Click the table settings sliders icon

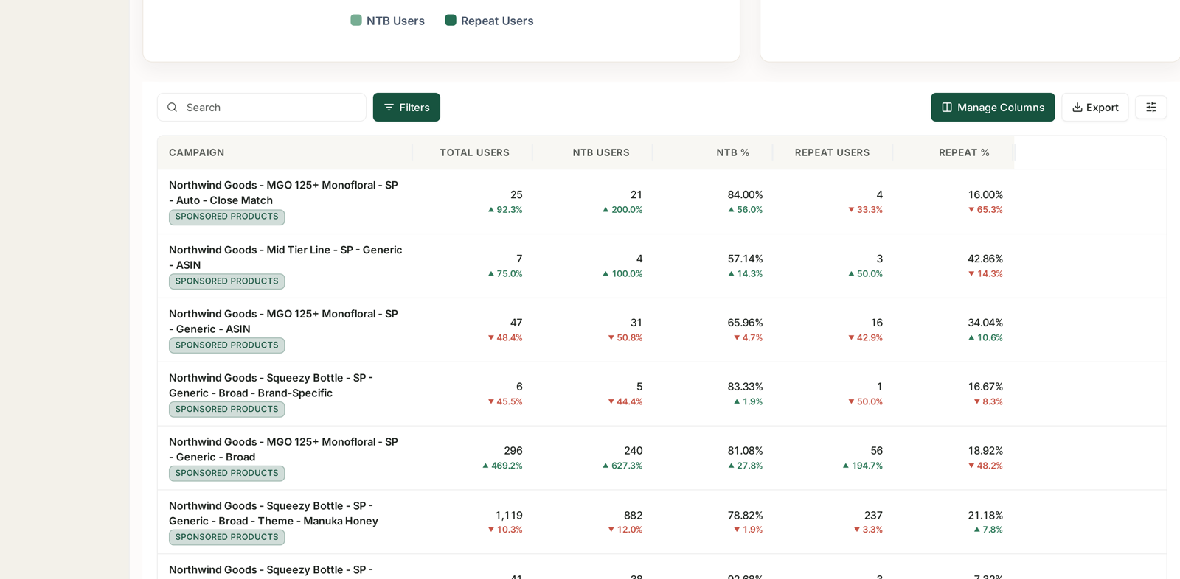[x=1150, y=108]
